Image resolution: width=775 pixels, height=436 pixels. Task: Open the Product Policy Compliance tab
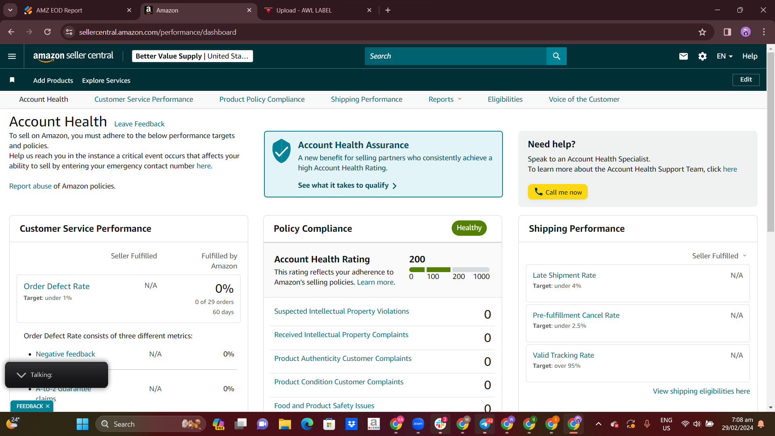point(262,99)
